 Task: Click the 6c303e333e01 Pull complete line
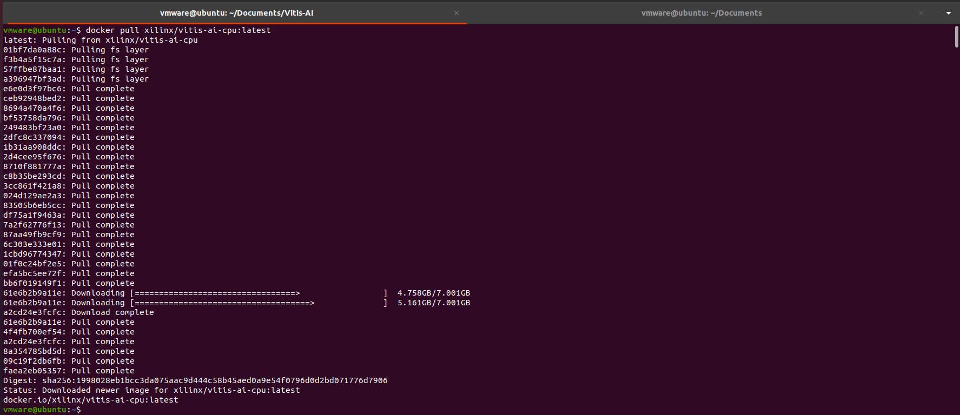(69, 244)
